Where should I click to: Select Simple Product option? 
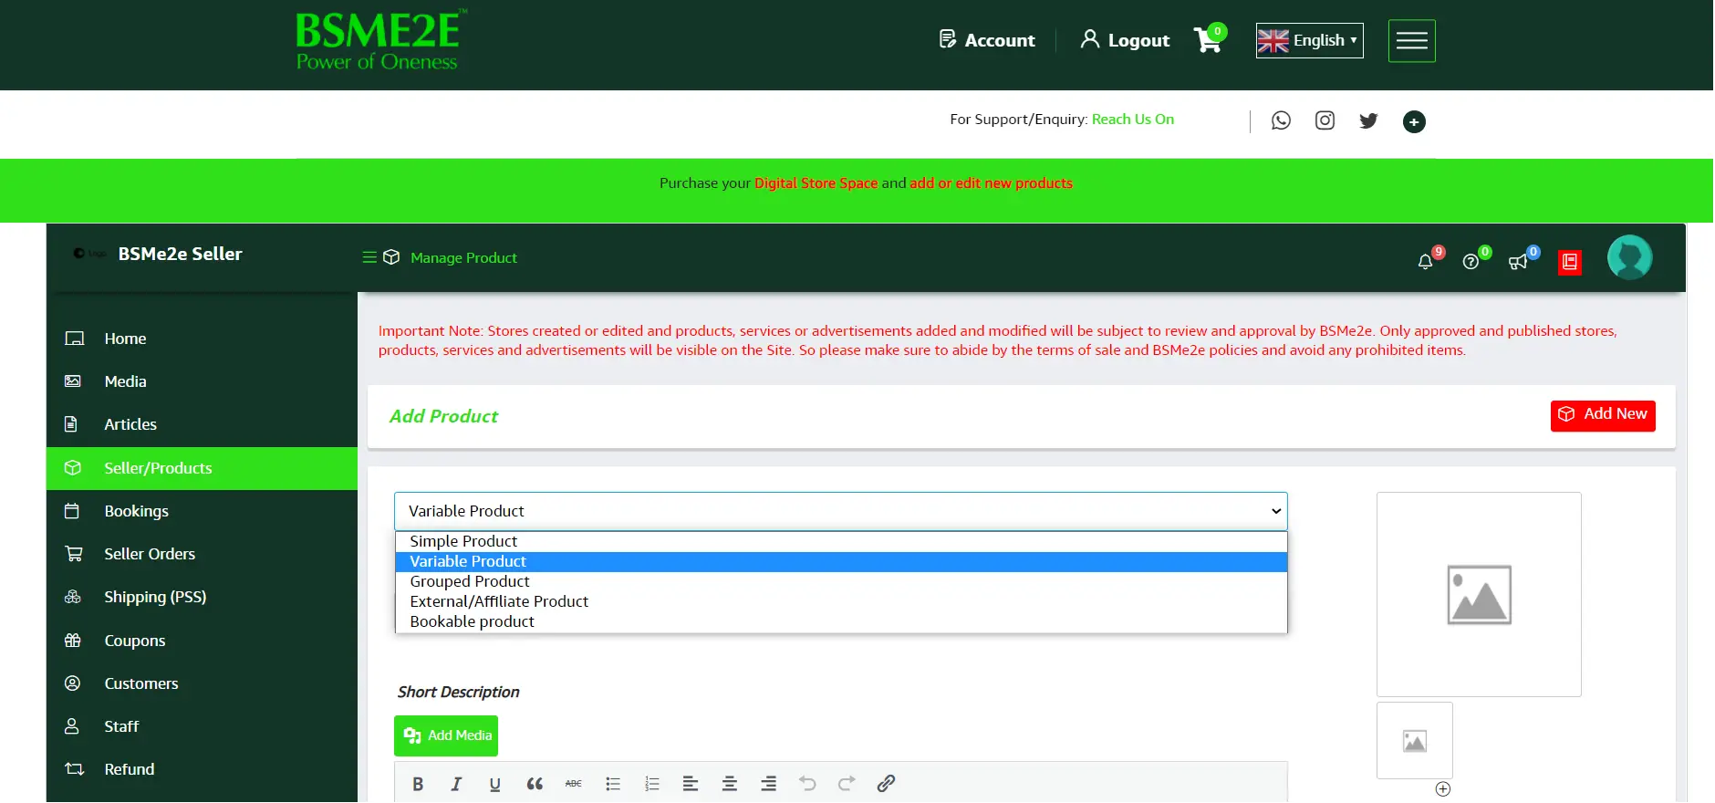tap(840, 541)
